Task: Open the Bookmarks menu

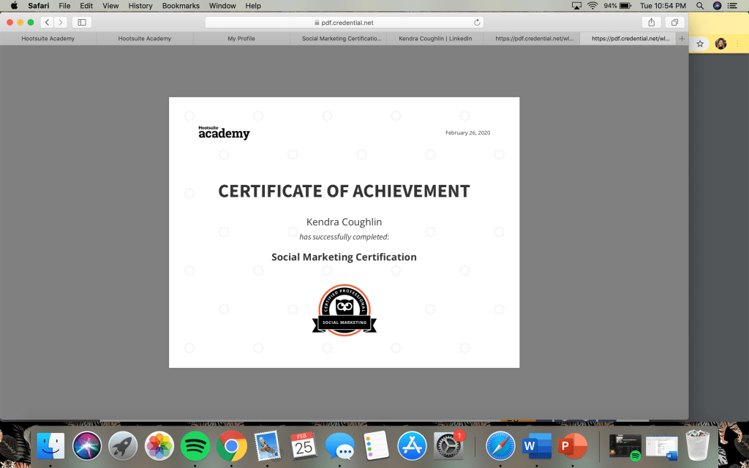Action: pyautogui.click(x=180, y=6)
